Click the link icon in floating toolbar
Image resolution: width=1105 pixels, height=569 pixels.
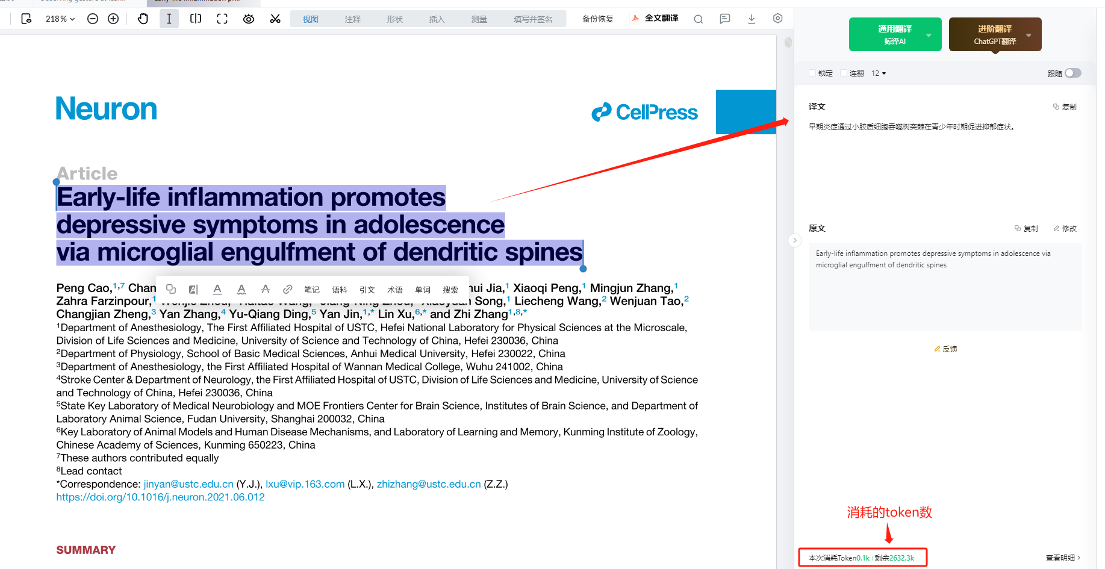[288, 290]
